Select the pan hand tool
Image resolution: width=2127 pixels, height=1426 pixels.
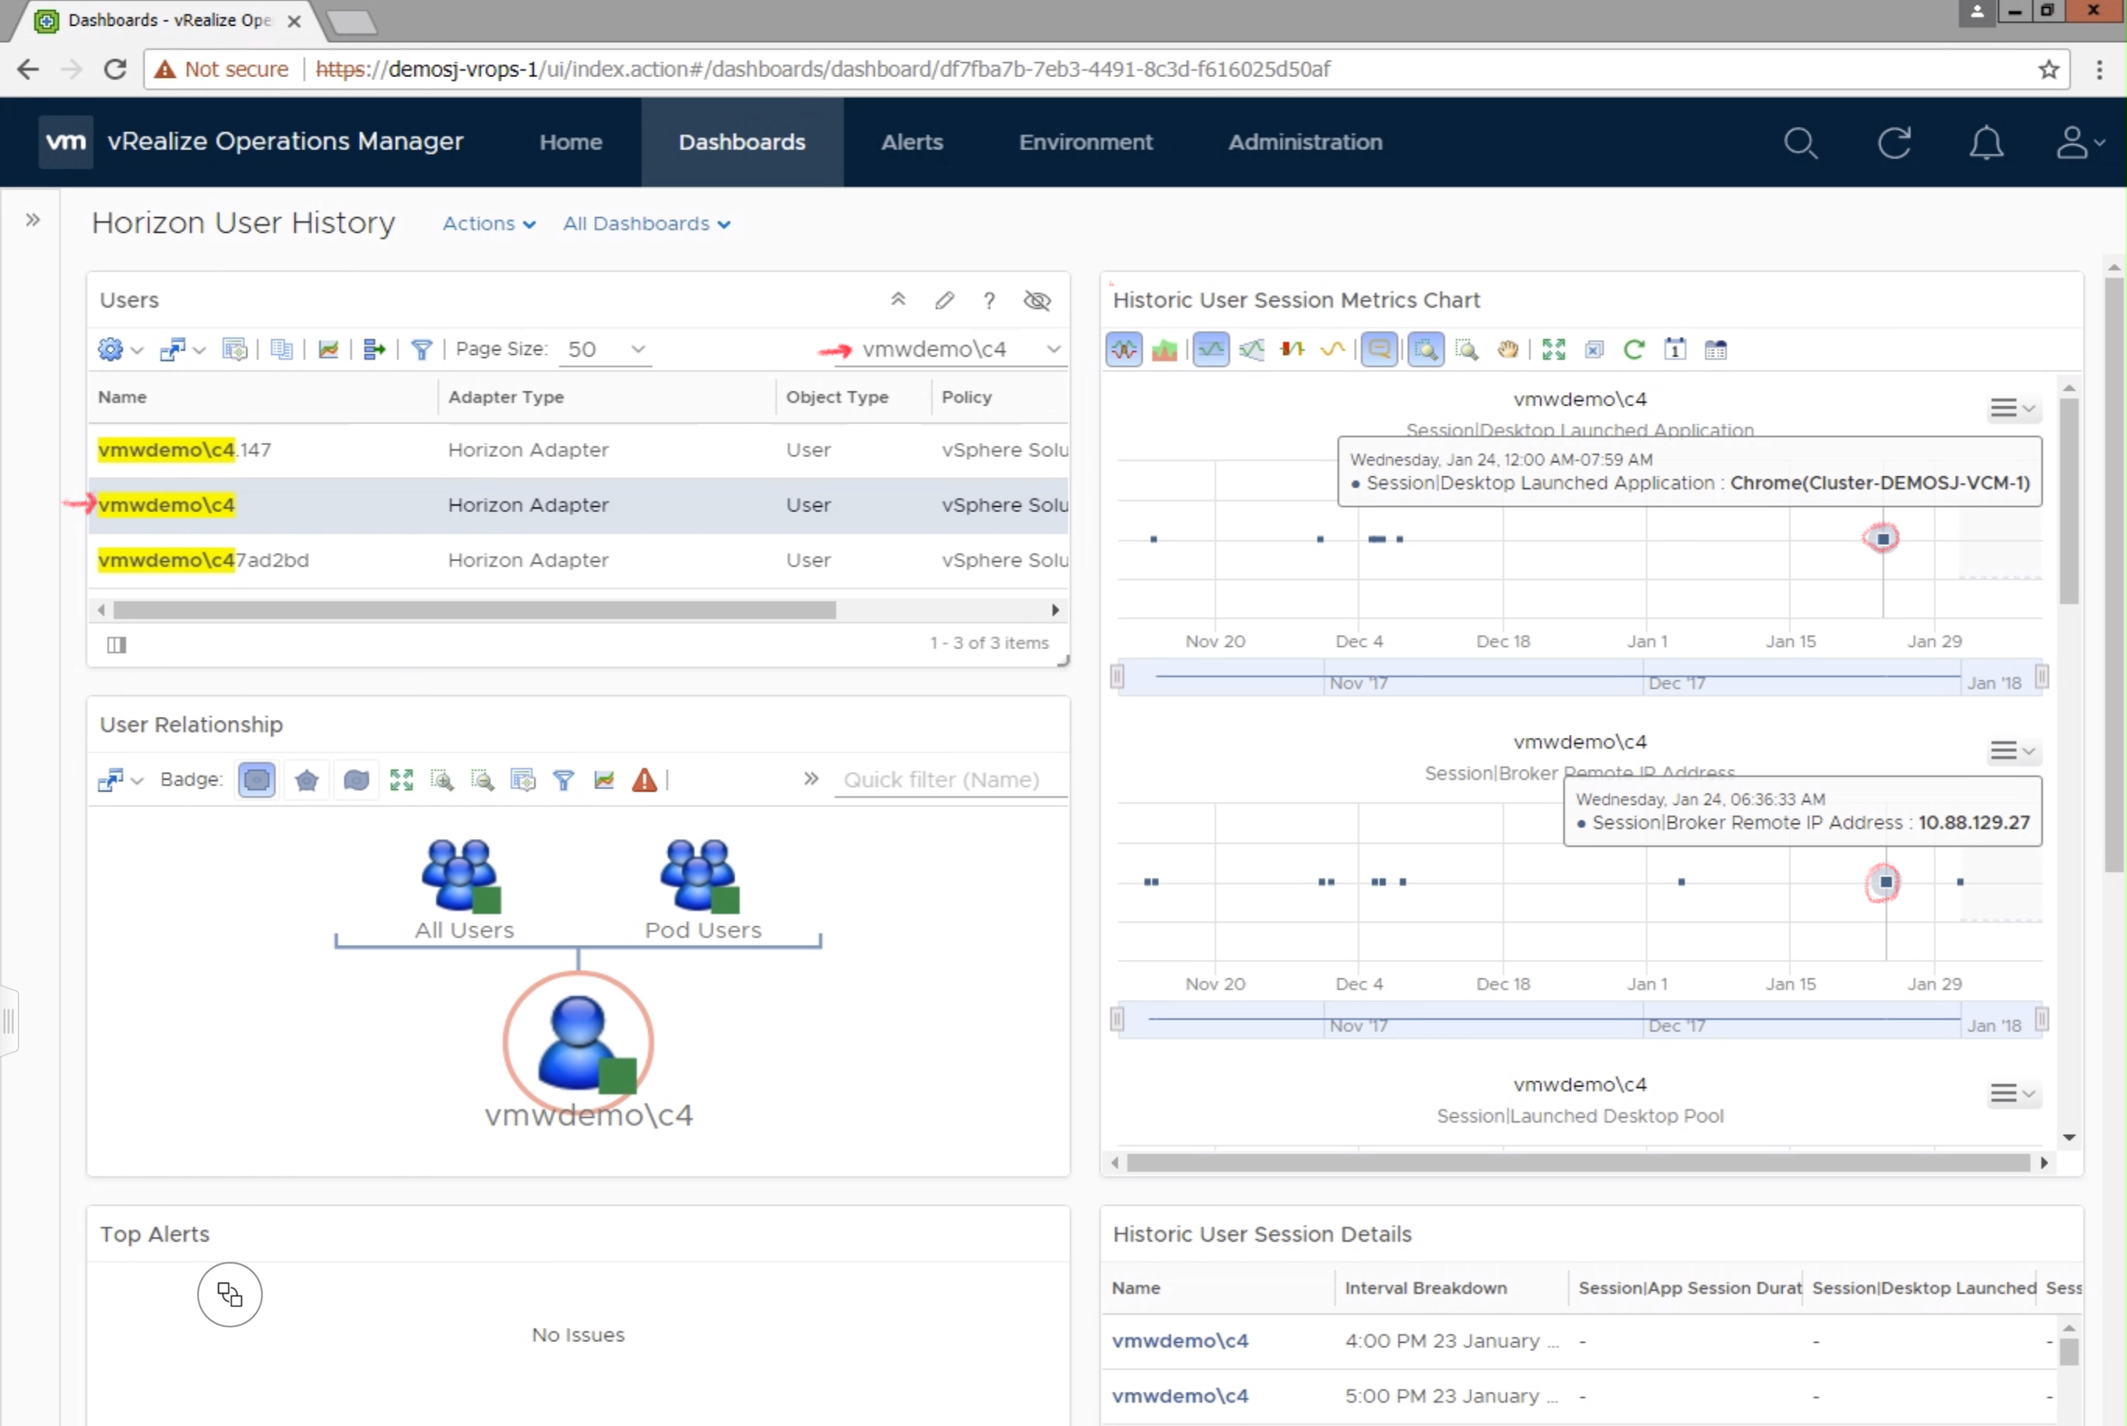[1508, 350]
